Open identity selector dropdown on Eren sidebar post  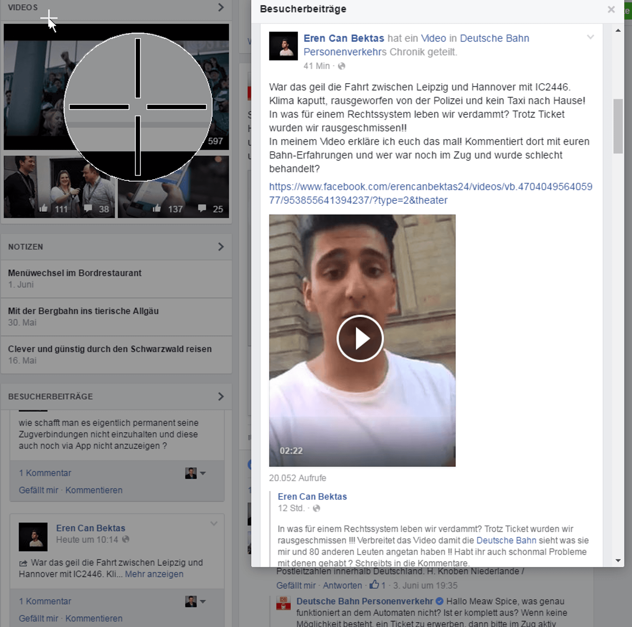pos(195,601)
